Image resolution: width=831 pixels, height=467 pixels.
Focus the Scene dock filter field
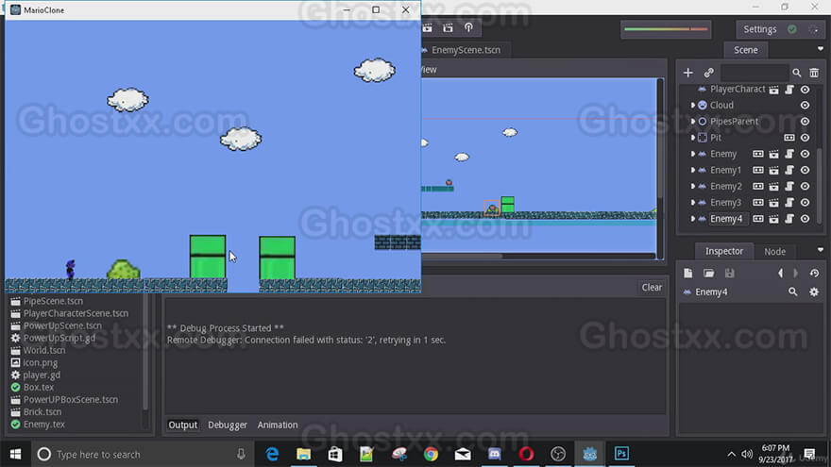[754, 73]
